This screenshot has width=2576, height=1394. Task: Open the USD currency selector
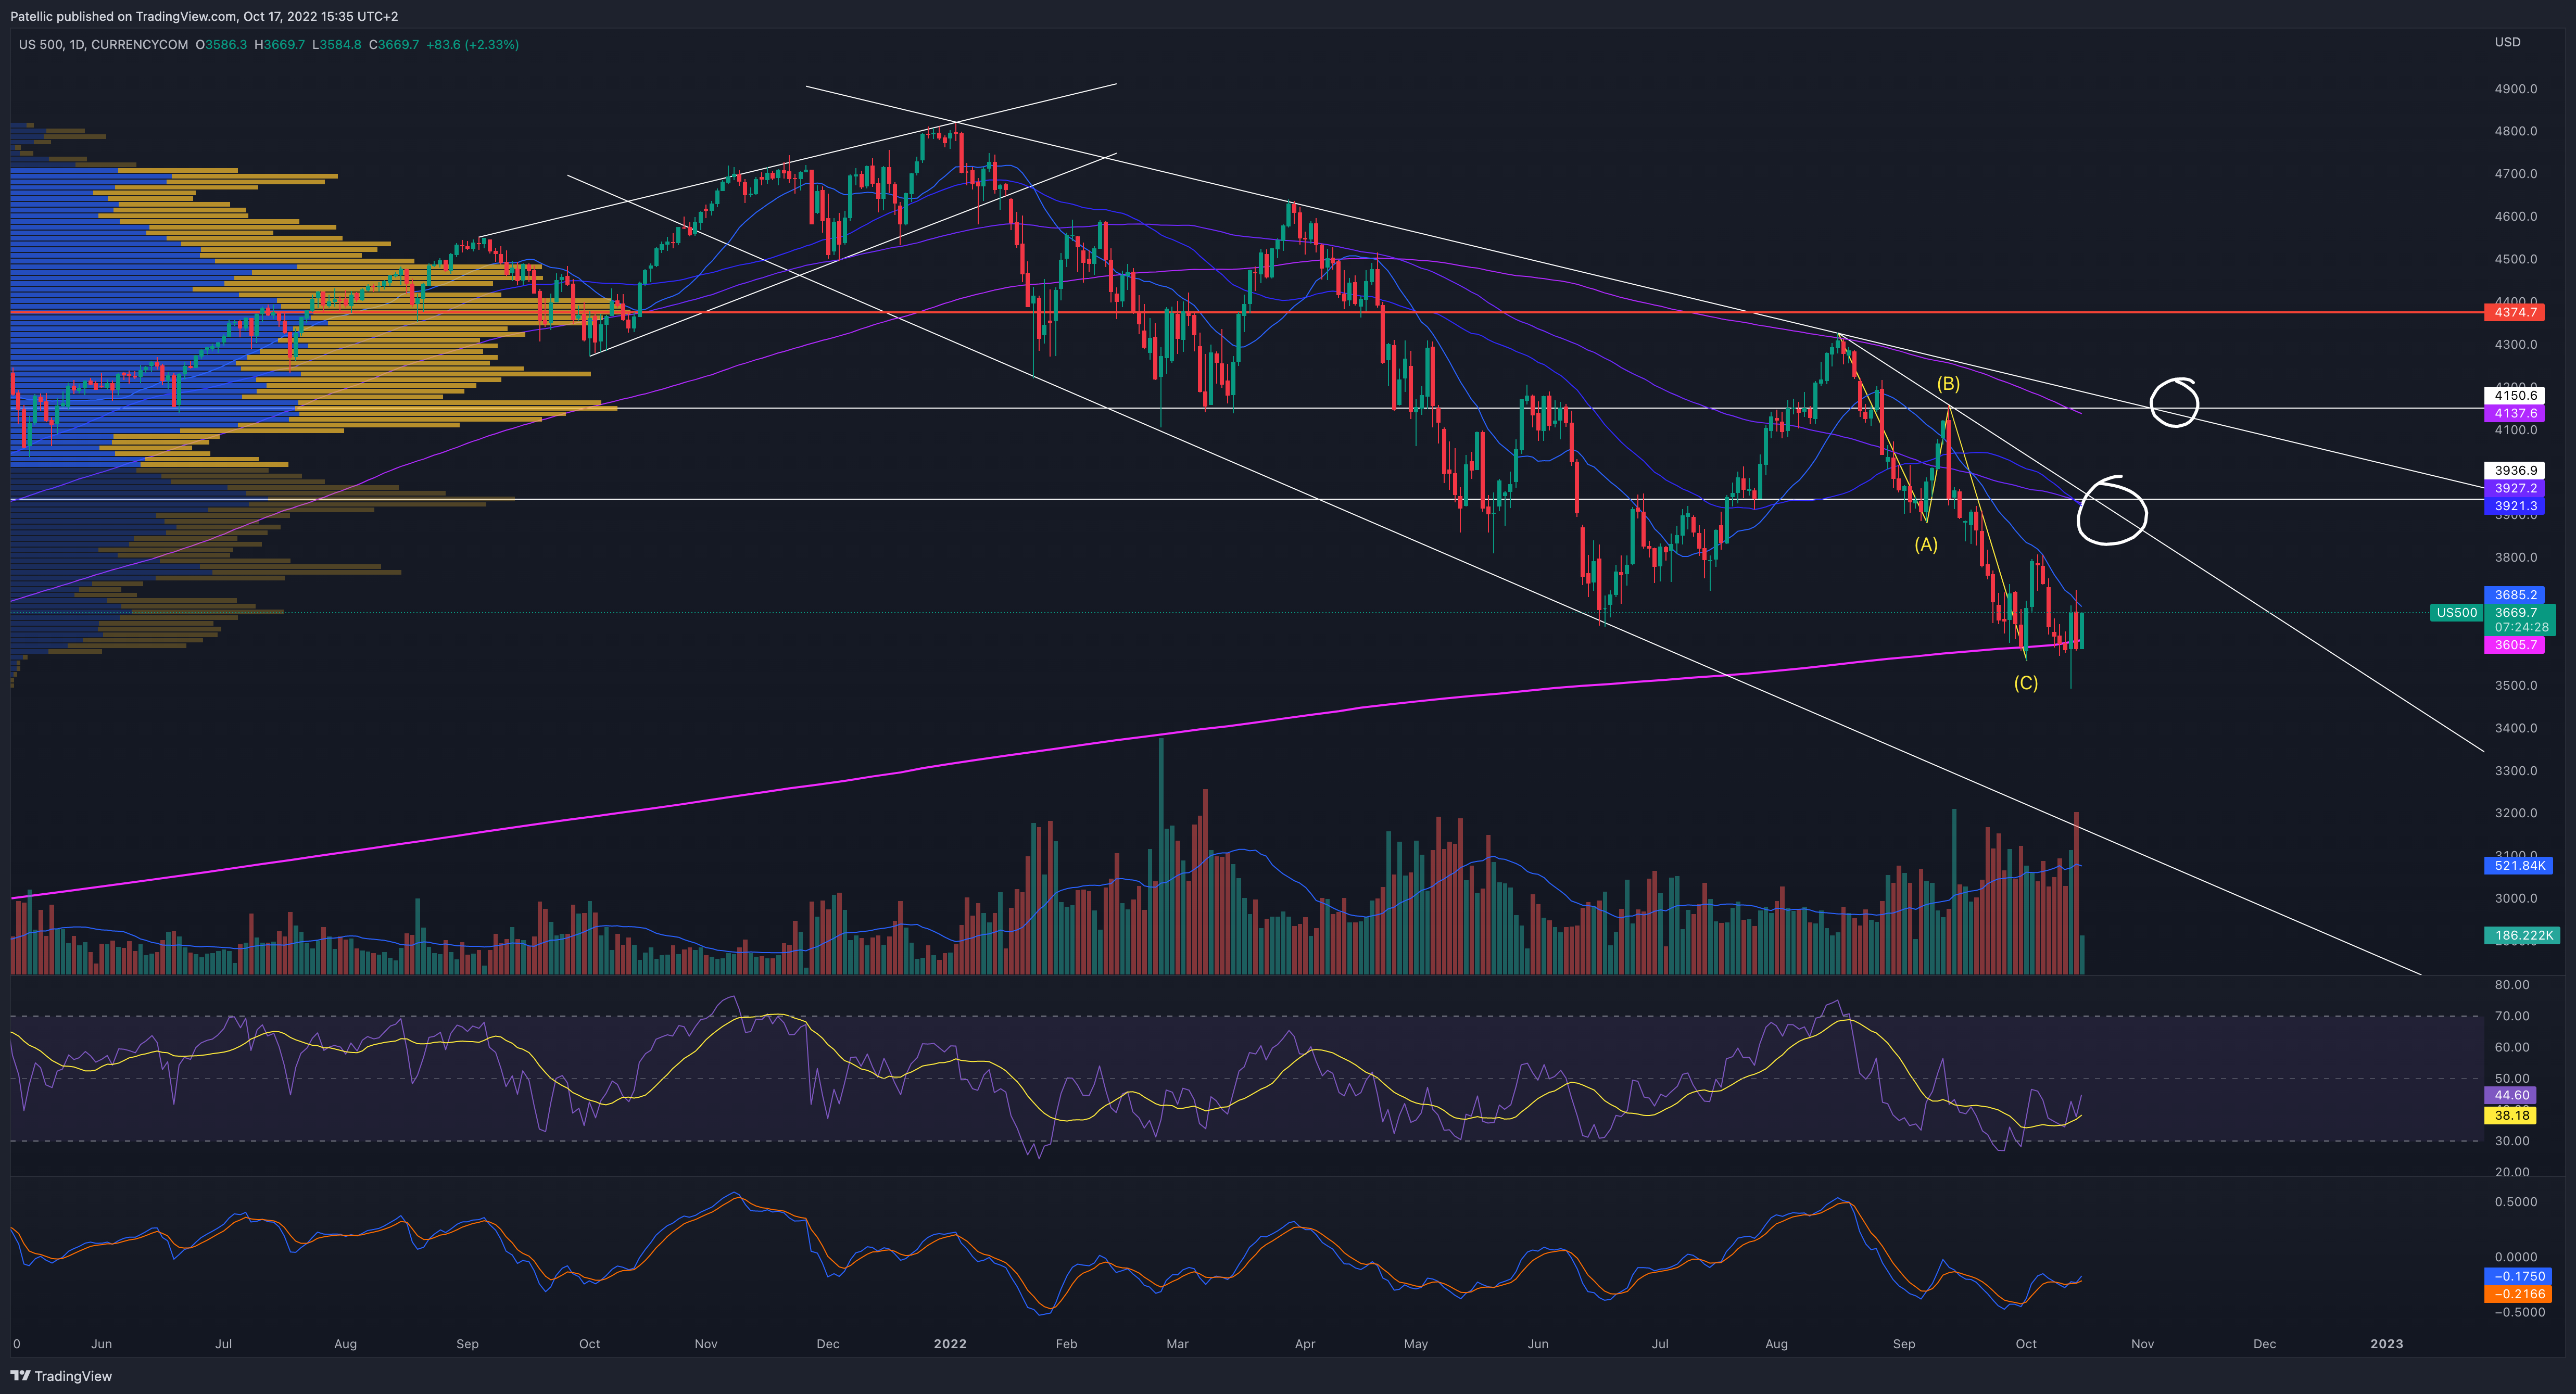[2507, 42]
